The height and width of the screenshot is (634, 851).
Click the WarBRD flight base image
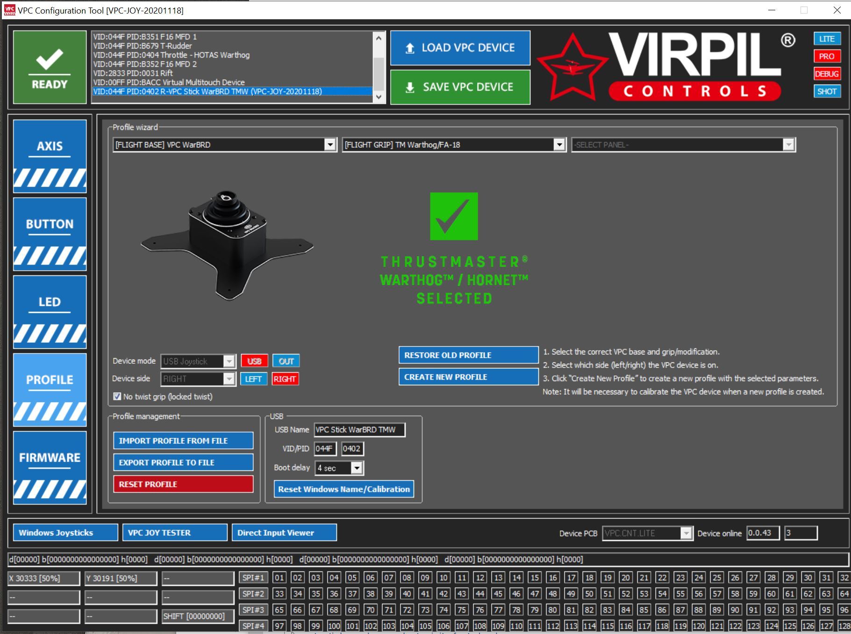(x=227, y=245)
